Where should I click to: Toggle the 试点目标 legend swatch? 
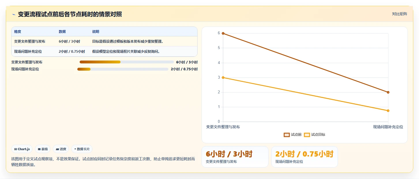click(x=307, y=135)
